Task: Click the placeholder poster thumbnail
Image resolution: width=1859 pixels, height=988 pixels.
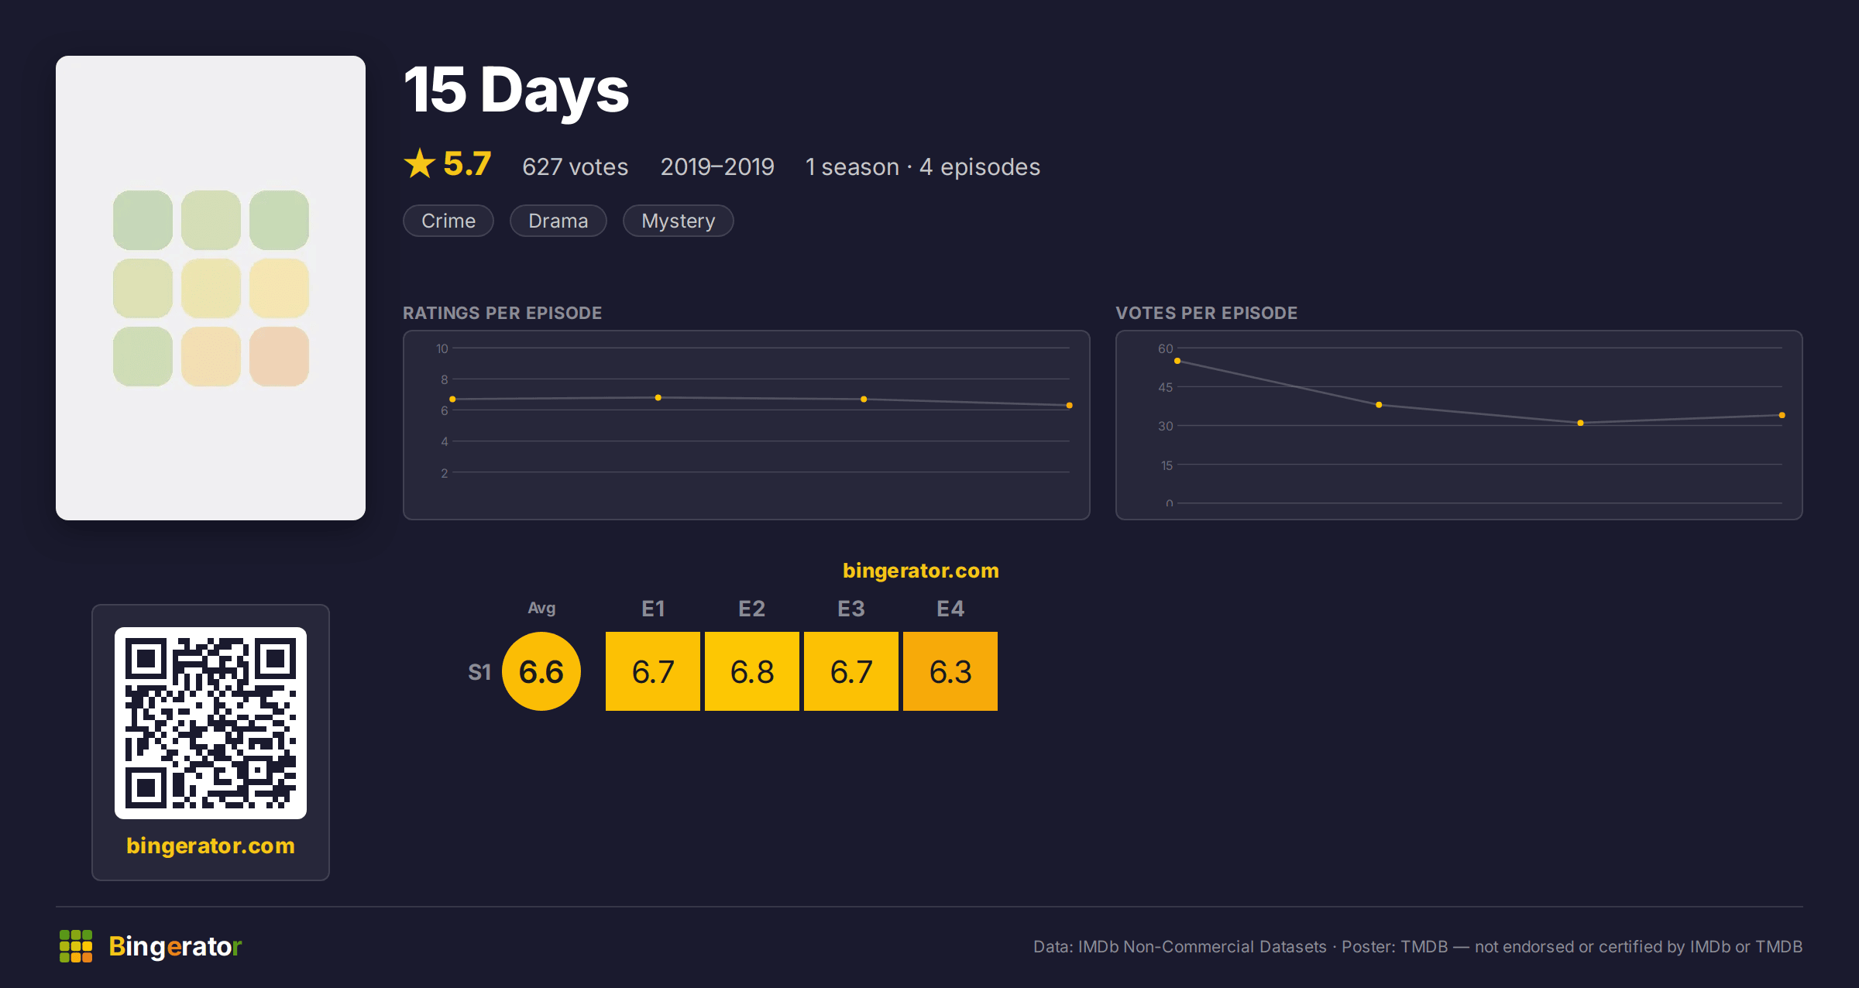Action: (211, 288)
